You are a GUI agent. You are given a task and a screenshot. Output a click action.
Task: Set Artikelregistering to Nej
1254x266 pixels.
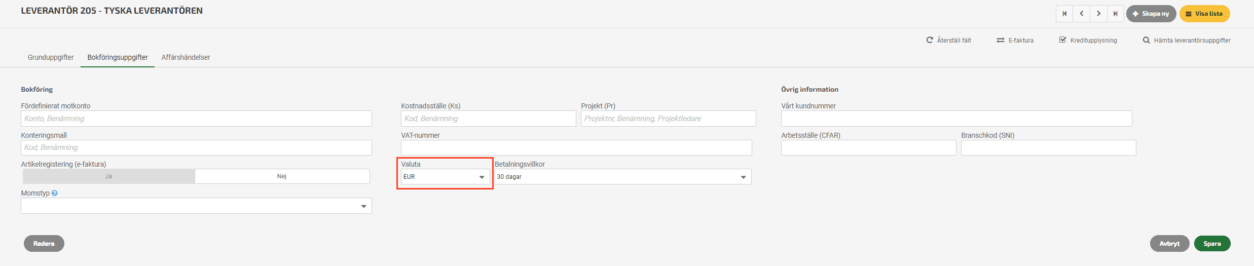tap(282, 176)
